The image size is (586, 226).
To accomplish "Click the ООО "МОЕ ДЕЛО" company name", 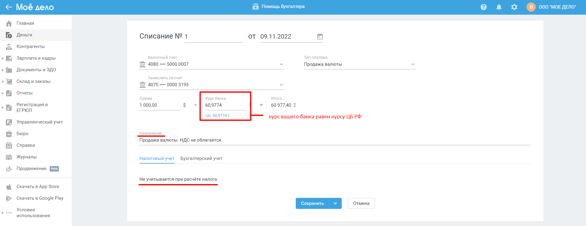I will point(557,7).
